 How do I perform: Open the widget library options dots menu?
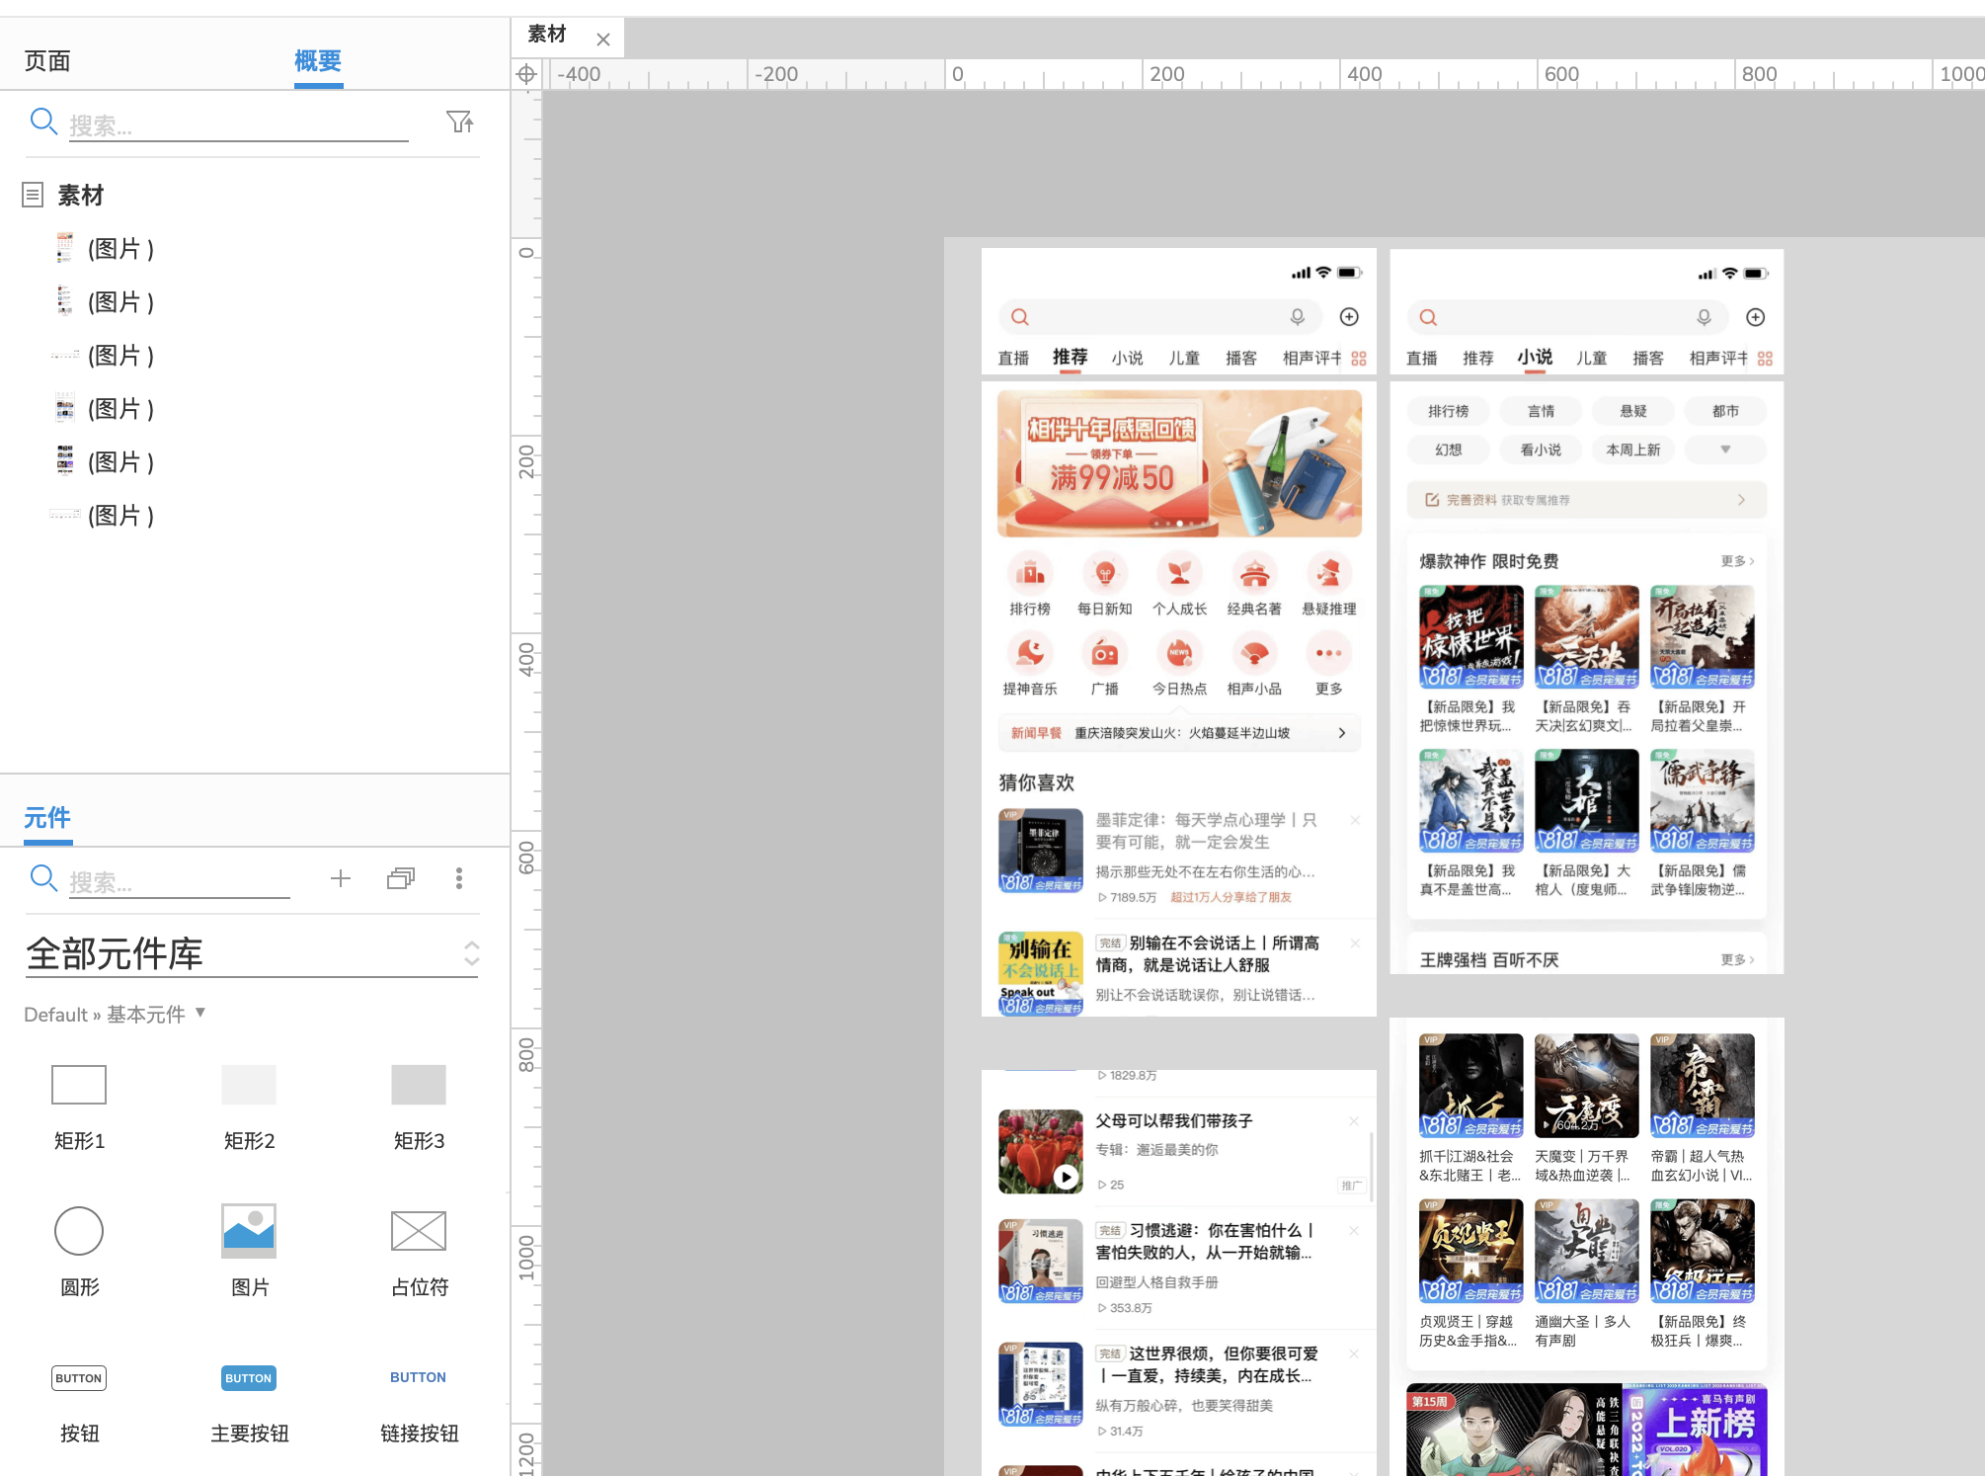(x=459, y=878)
